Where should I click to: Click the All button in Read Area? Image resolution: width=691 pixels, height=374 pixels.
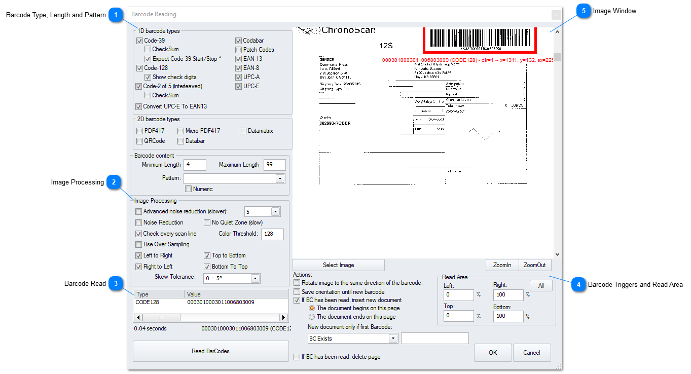(541, 285)
